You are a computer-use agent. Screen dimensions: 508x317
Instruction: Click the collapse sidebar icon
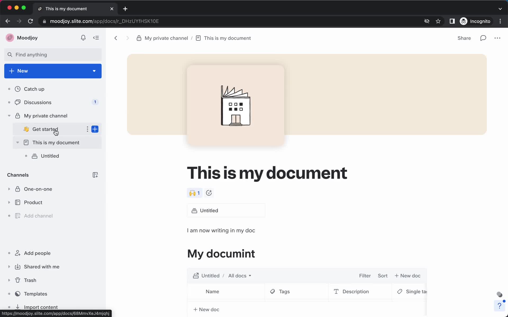(x=96, y=38)
